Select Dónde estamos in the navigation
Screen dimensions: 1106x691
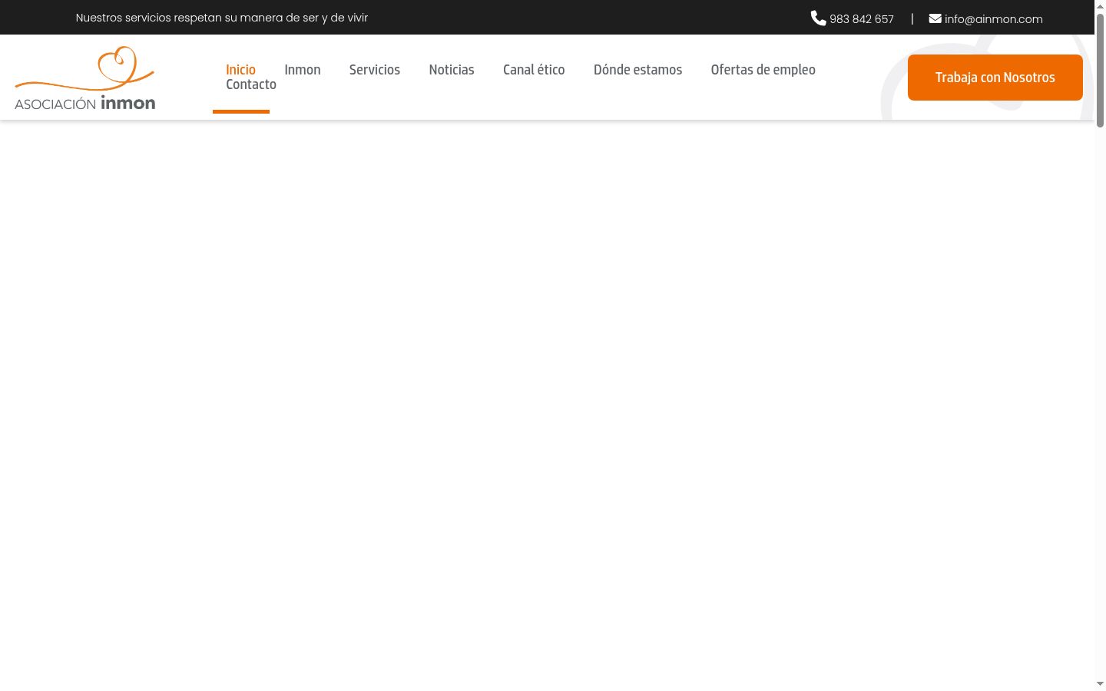tap(637, 70)
